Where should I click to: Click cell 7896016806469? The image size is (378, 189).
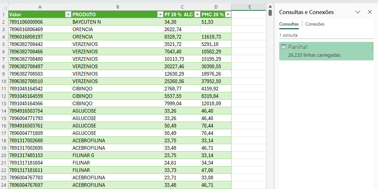click(40, 30)
